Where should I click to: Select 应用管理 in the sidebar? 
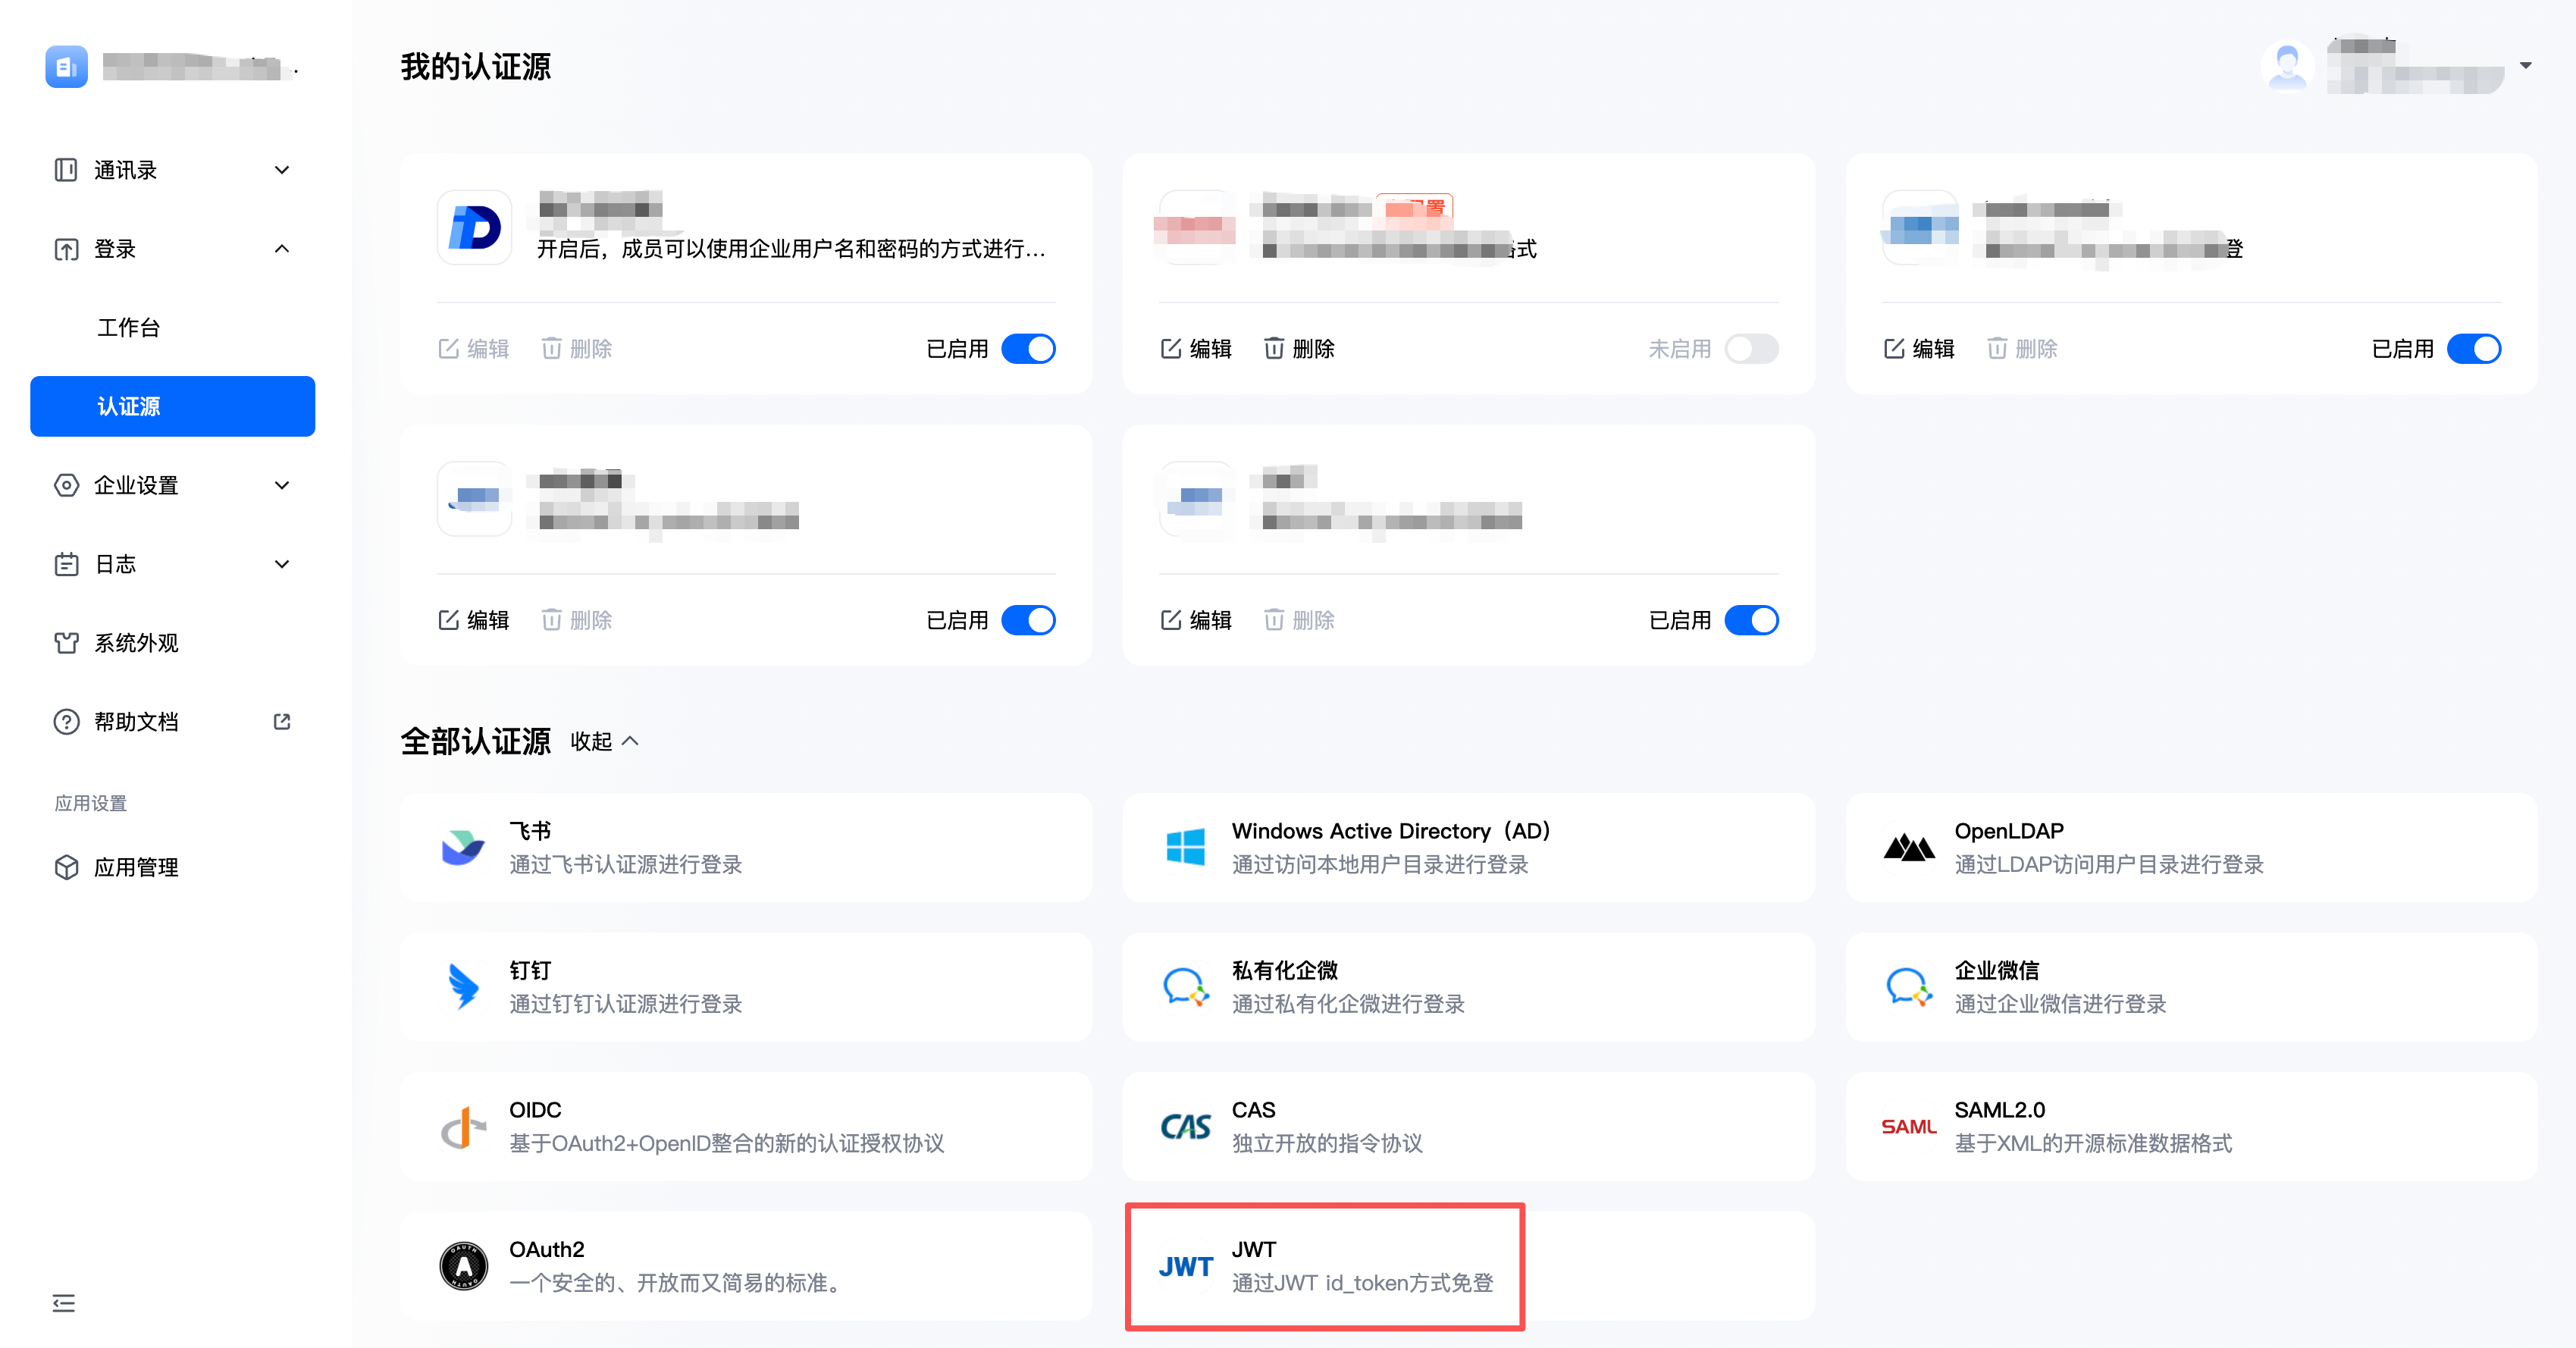pos(136,866)
